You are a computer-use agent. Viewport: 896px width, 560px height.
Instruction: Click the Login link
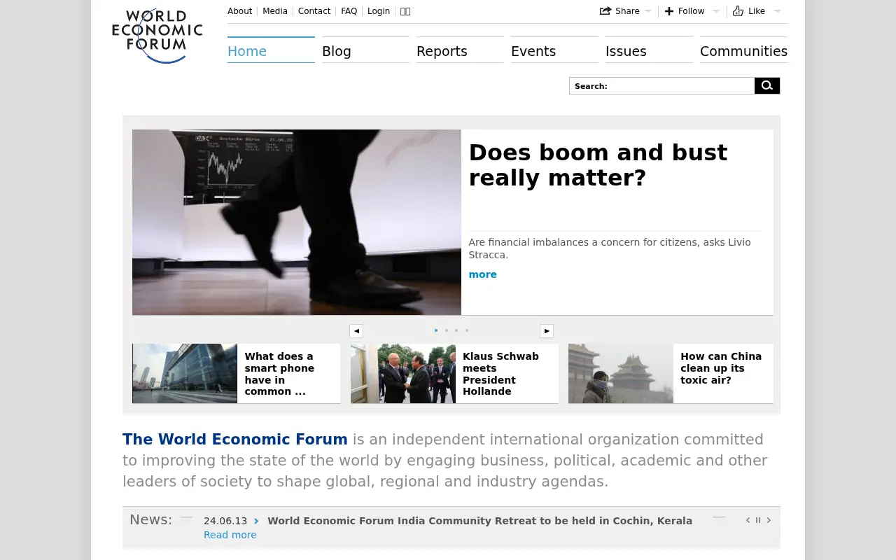pyautogui.click(x=379, y=11)
